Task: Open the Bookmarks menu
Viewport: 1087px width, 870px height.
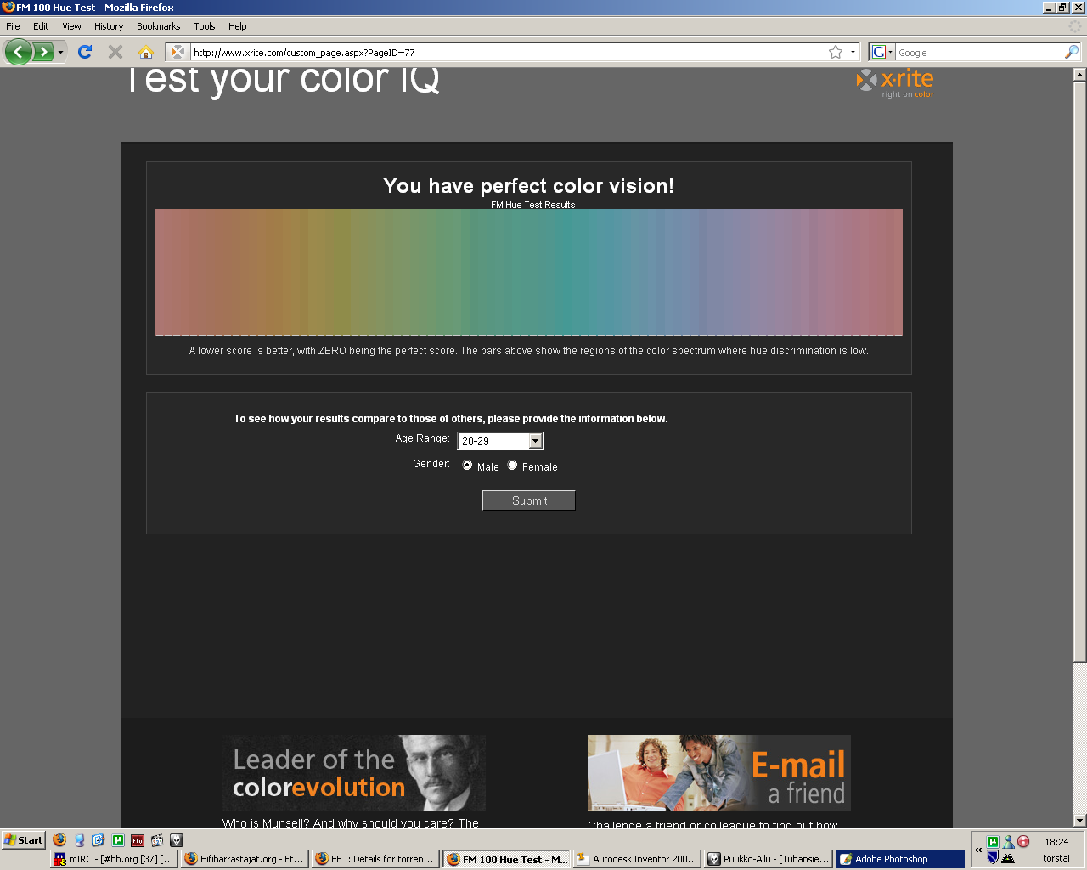Action: coord(158,26)
